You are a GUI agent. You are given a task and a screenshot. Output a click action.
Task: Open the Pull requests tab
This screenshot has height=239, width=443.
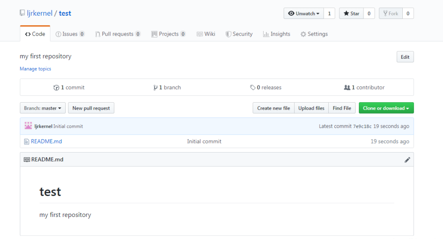coord(117,34)
